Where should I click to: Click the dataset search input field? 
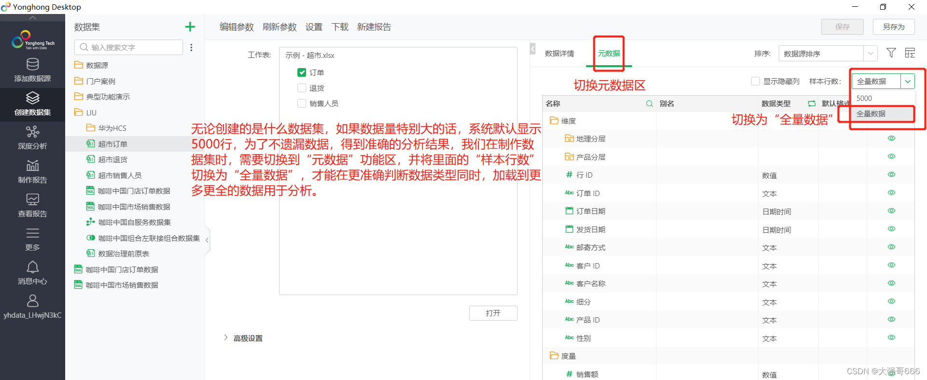(129, 47)
